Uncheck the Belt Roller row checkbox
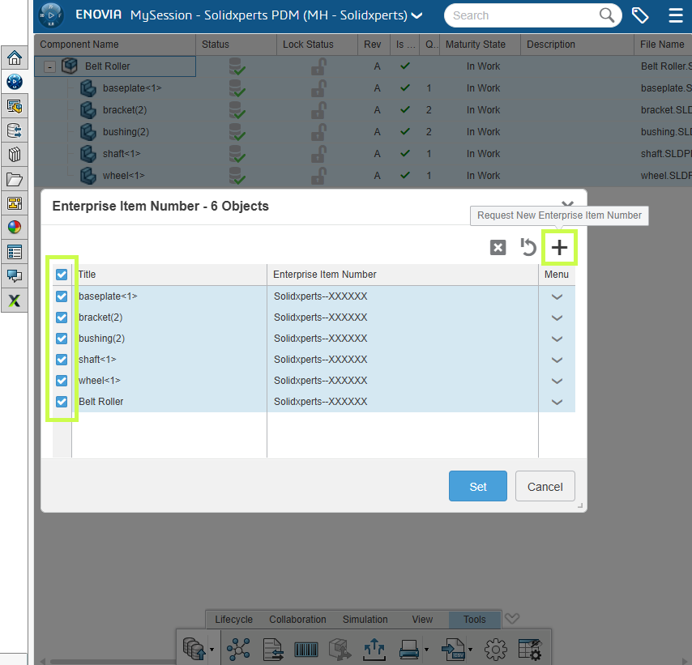The width and height of the screenshot is (692, 665). [62, 402]
